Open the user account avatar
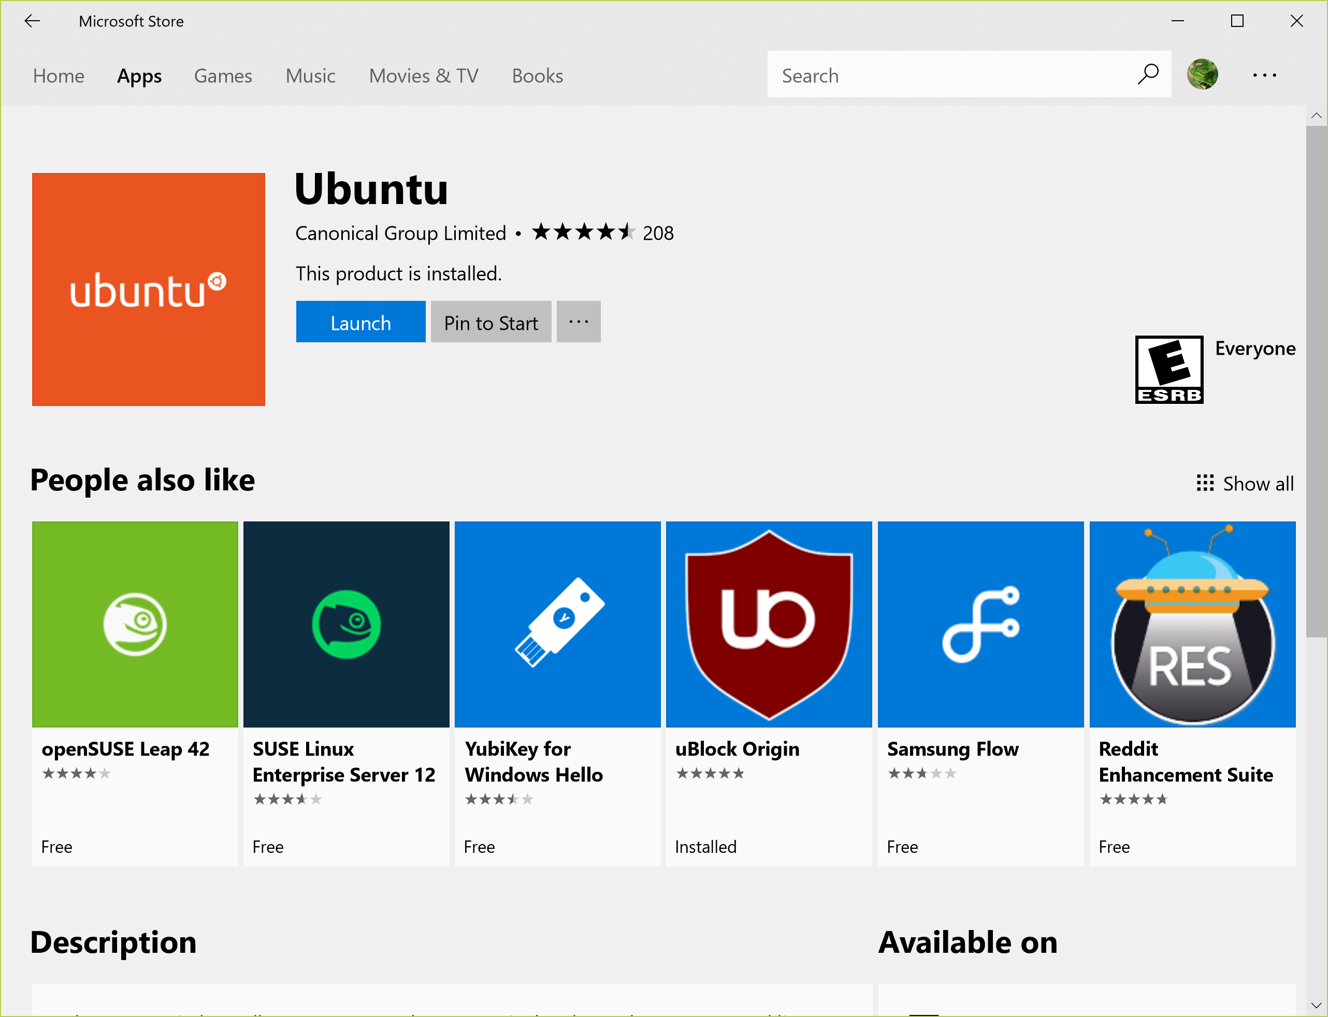The height and width of the screenshot is (1017, 1328). click(1202, 75)
